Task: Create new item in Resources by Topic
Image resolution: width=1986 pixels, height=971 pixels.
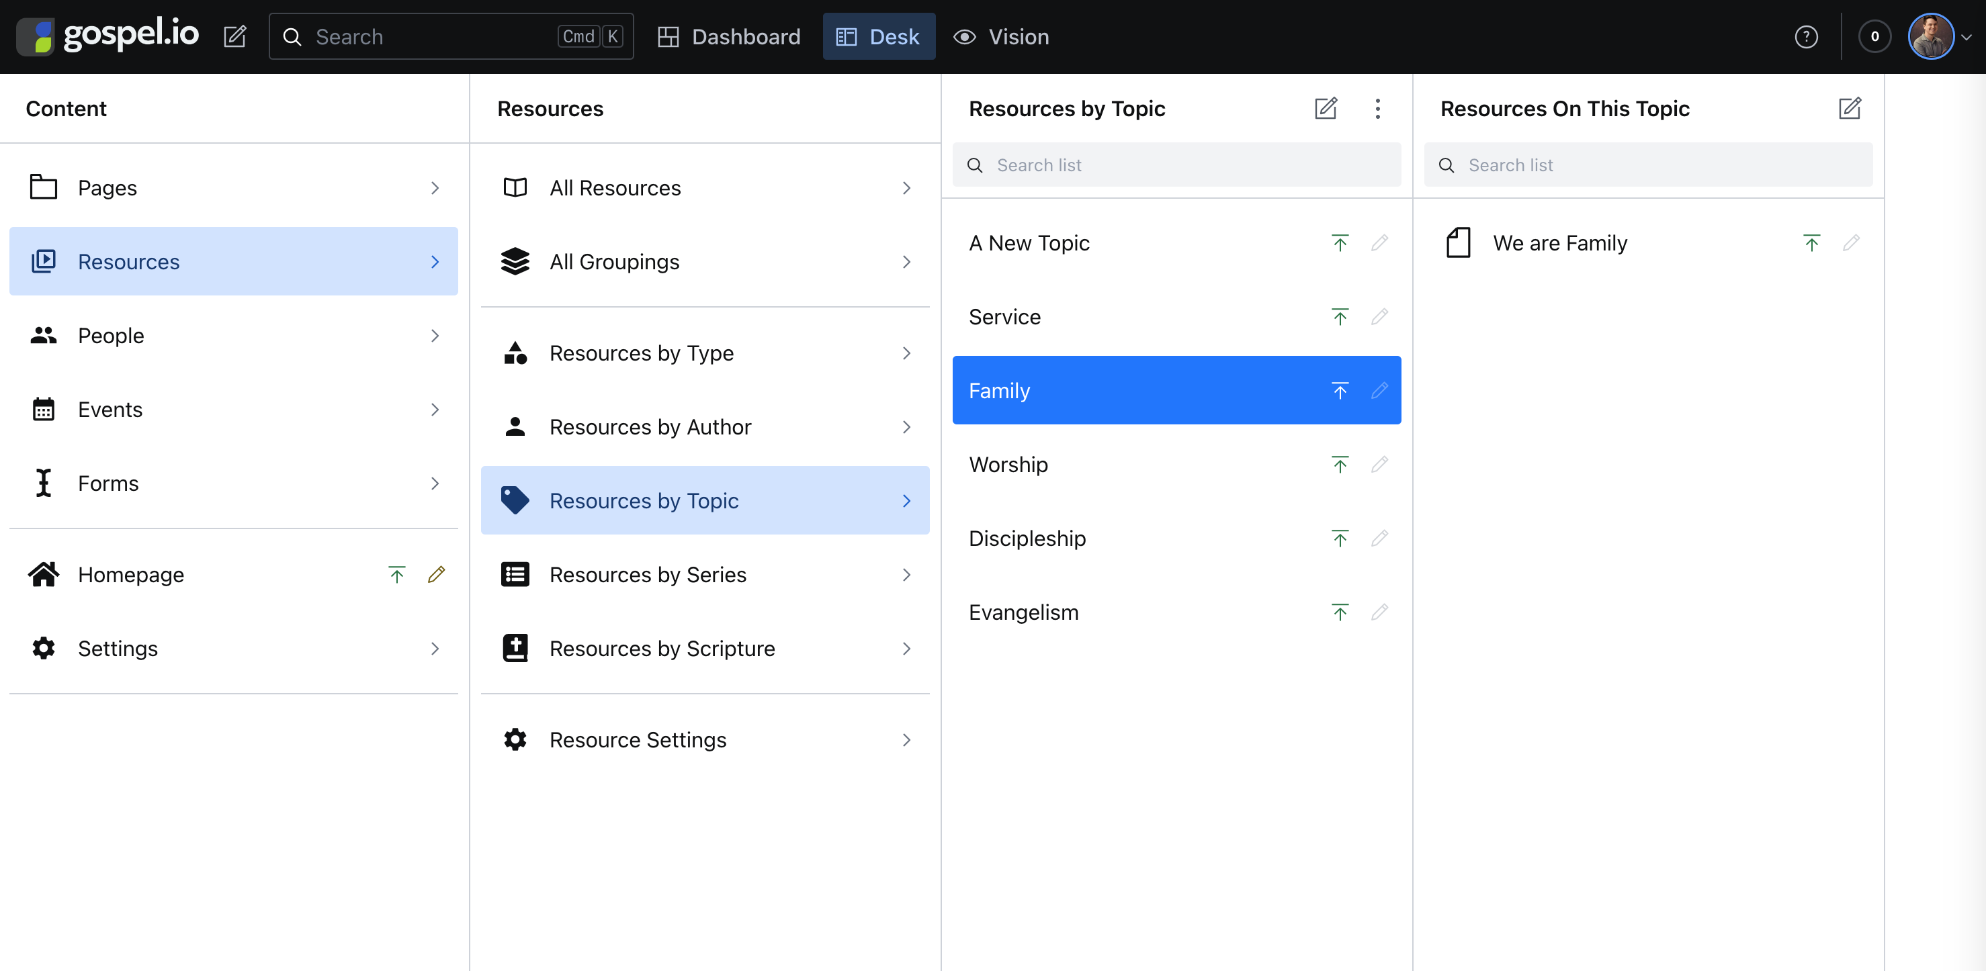Action: (x=1326, y=108)
